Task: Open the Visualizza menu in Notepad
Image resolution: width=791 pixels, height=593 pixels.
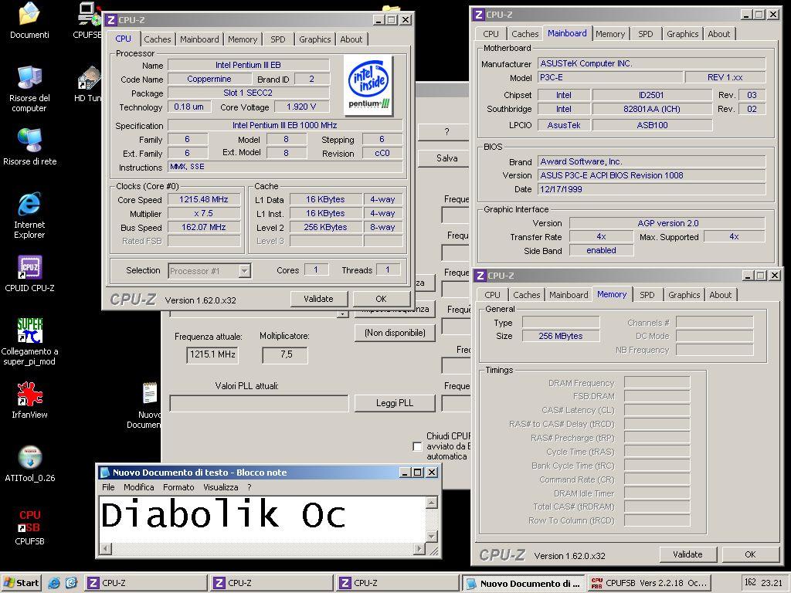Action: 221,487
